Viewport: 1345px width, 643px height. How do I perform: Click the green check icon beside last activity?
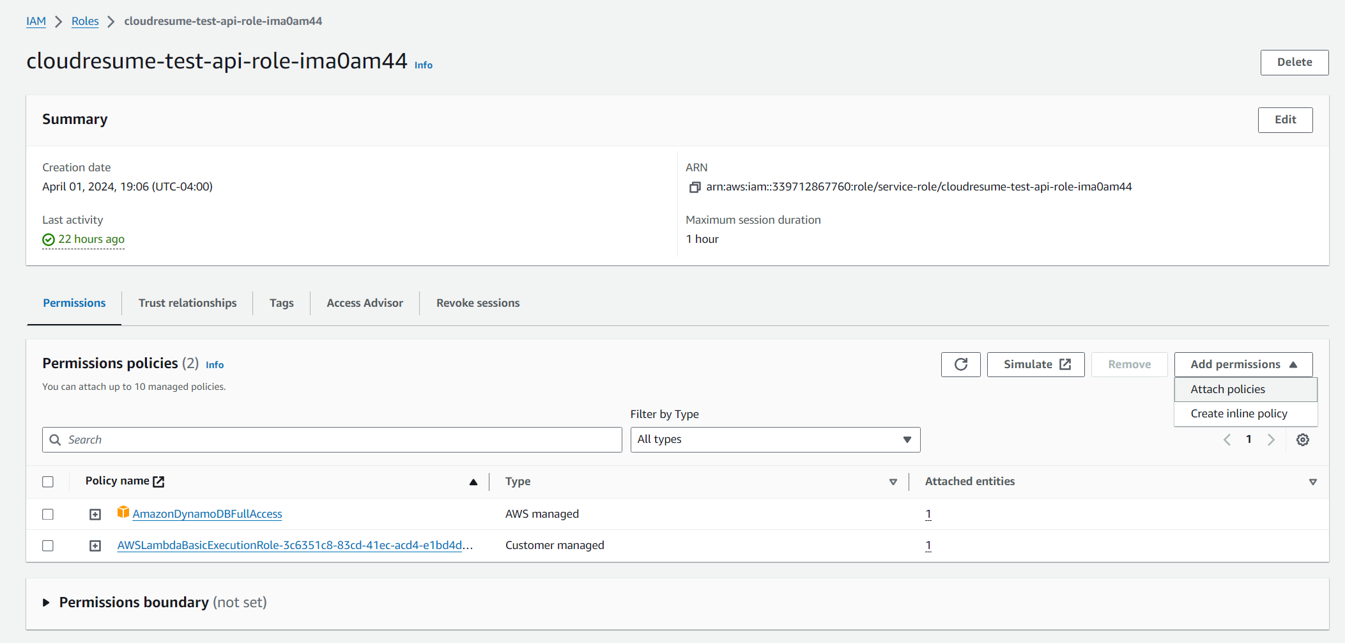click(49, 240)
